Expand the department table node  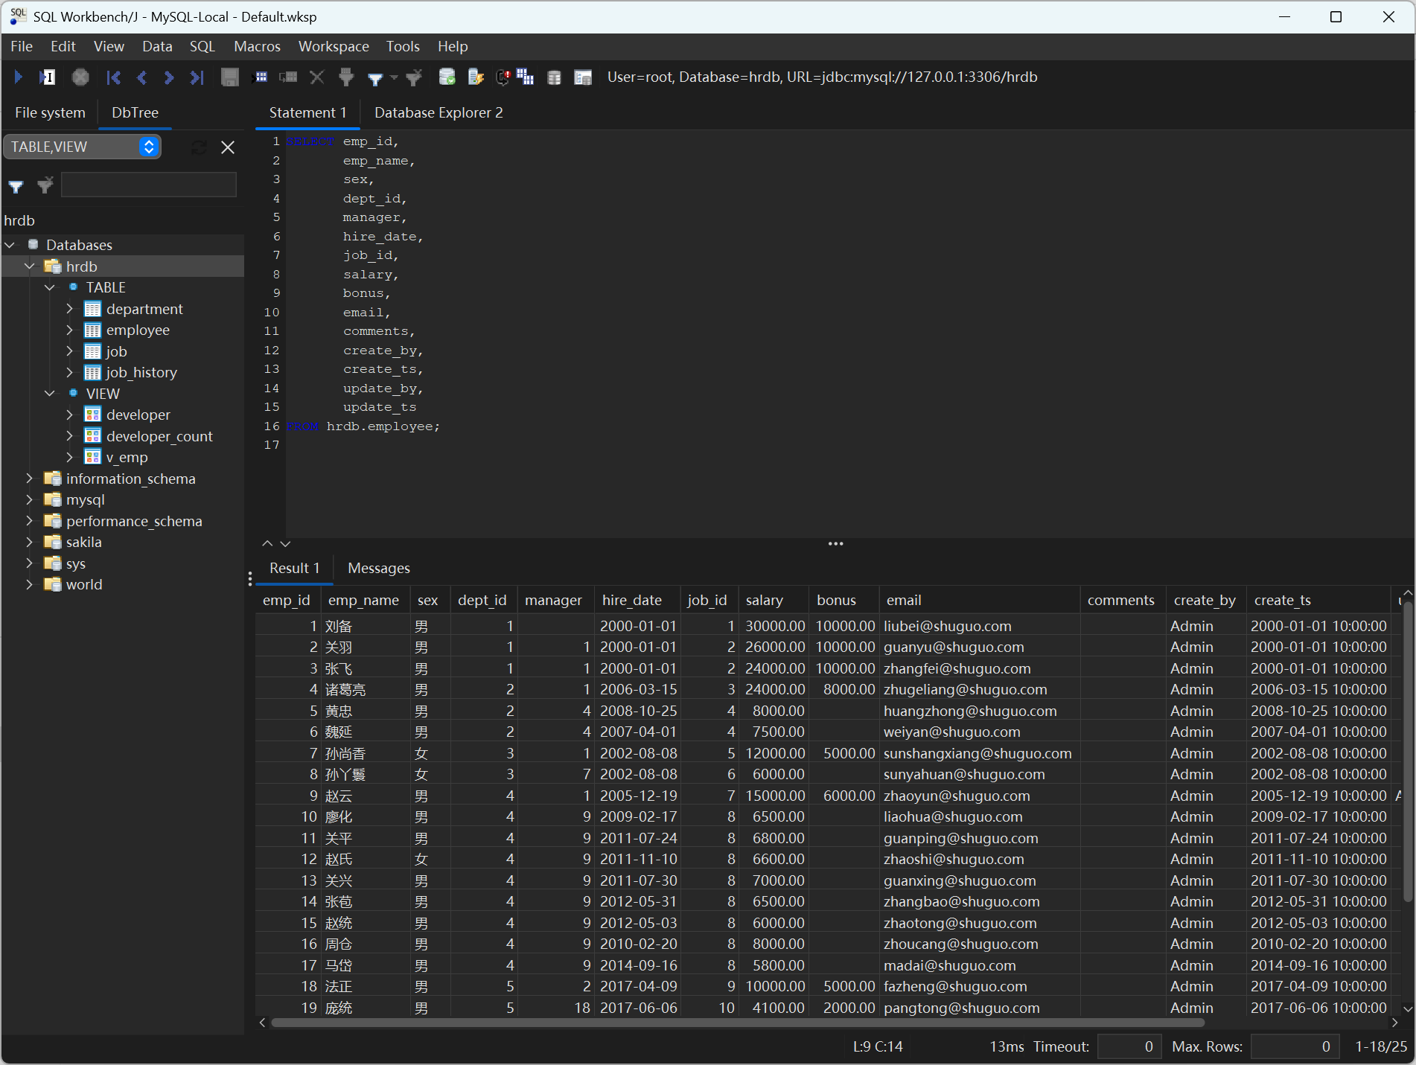point(70,308)
